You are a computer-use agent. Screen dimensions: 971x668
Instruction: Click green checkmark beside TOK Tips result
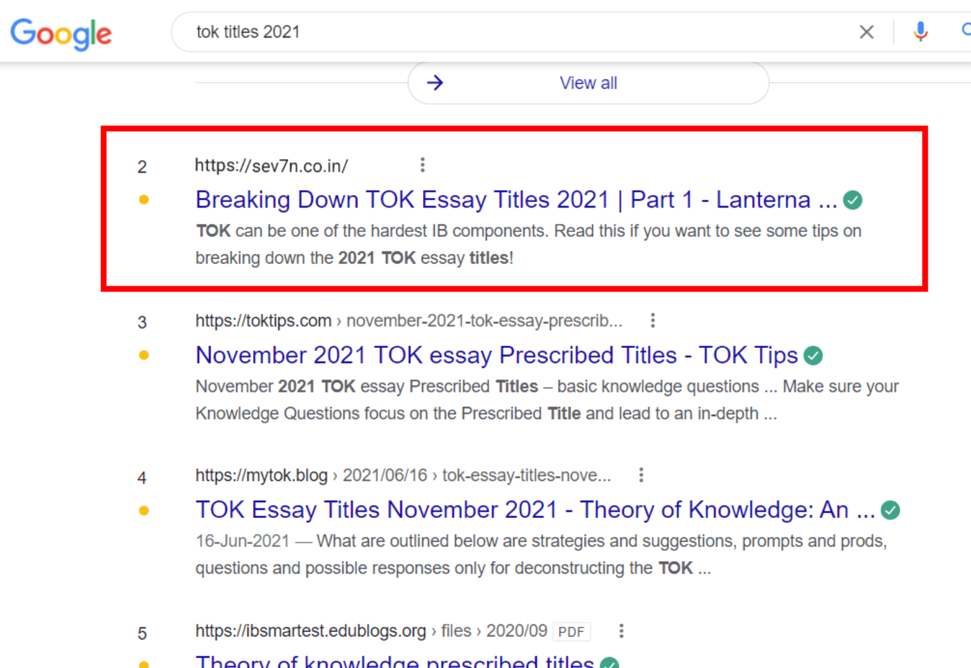tap(813, 355)
